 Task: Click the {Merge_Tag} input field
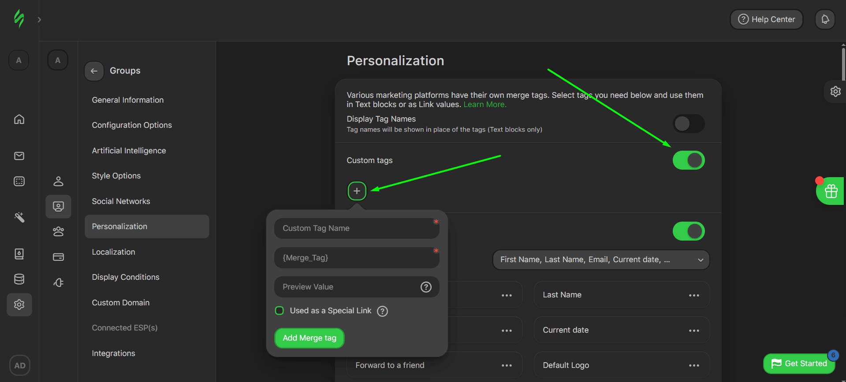(357, 258)
